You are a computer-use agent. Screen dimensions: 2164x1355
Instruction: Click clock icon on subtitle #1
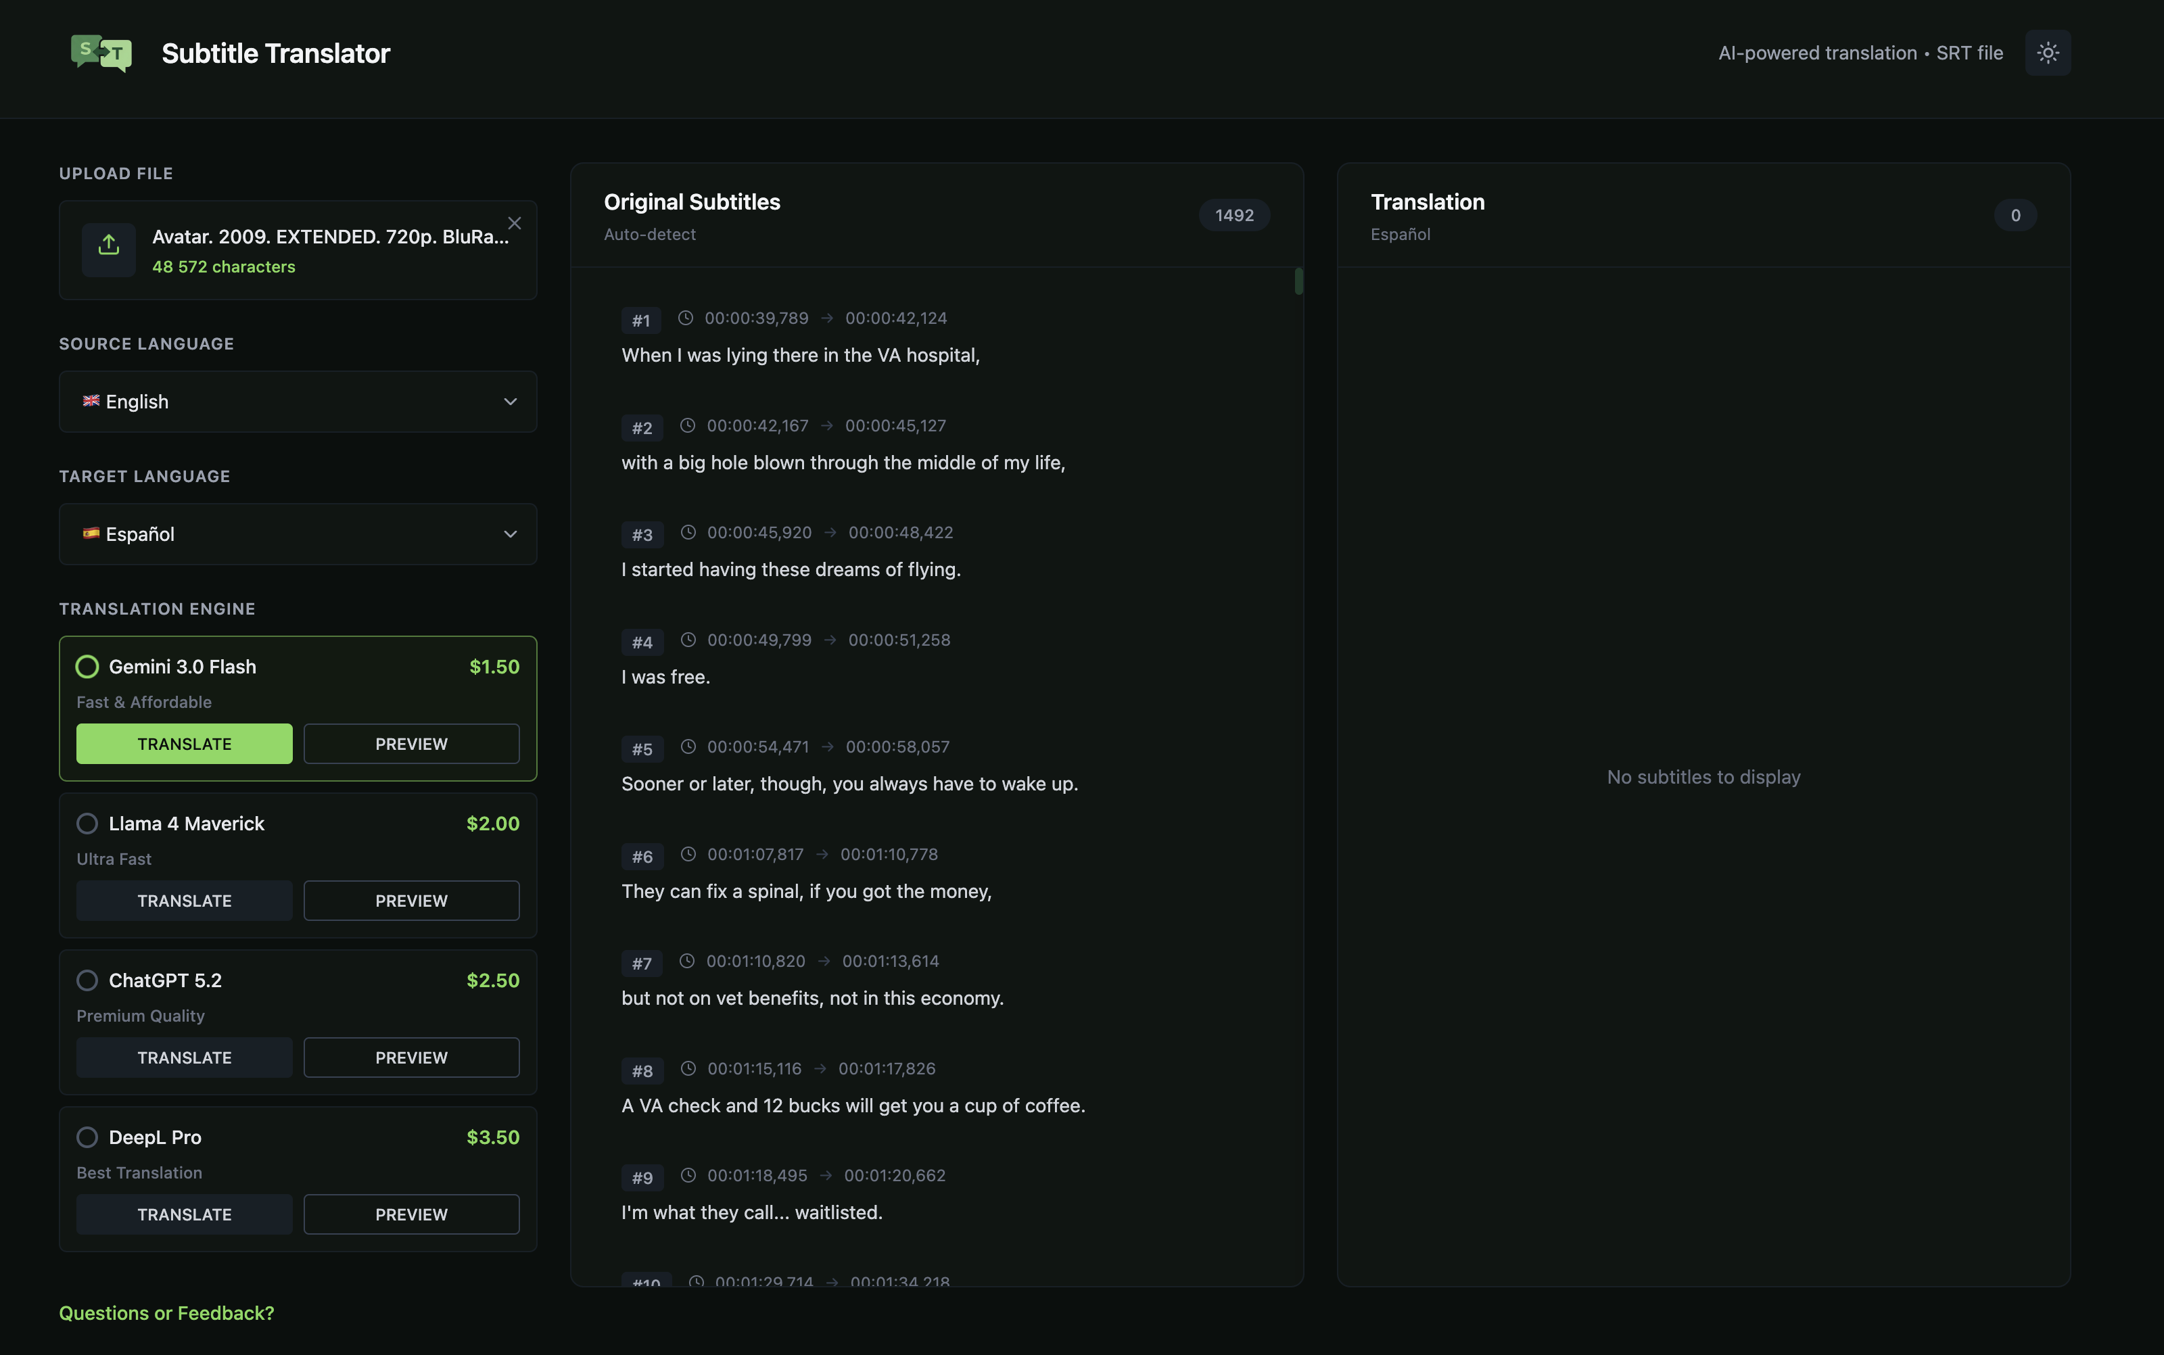686,318
